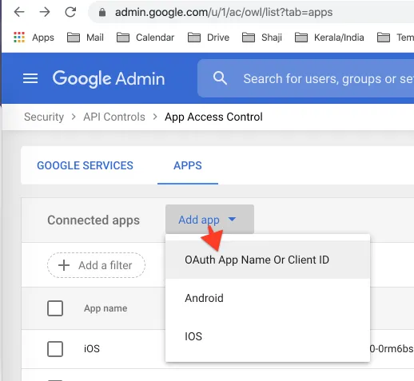Click the App Access Control breadcrumb

pyautogui.click(x=213, y=117)
